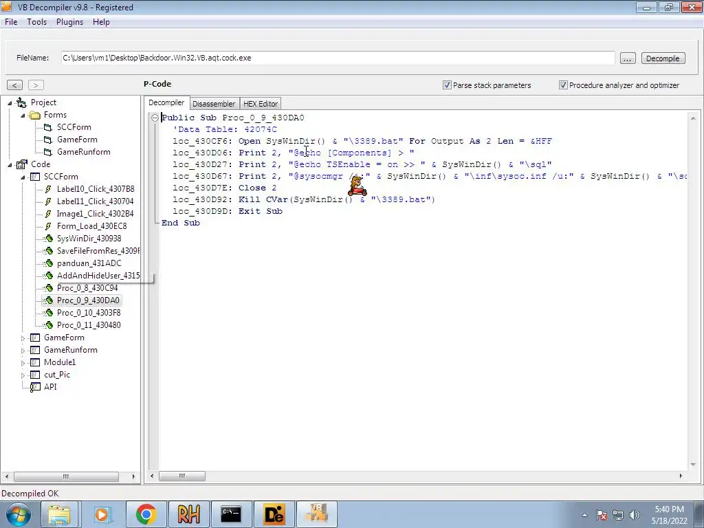This screenshot has height=528, width=704.
Task: Click the Form_Load event lightning icon
Action: (x=48, y=226)
